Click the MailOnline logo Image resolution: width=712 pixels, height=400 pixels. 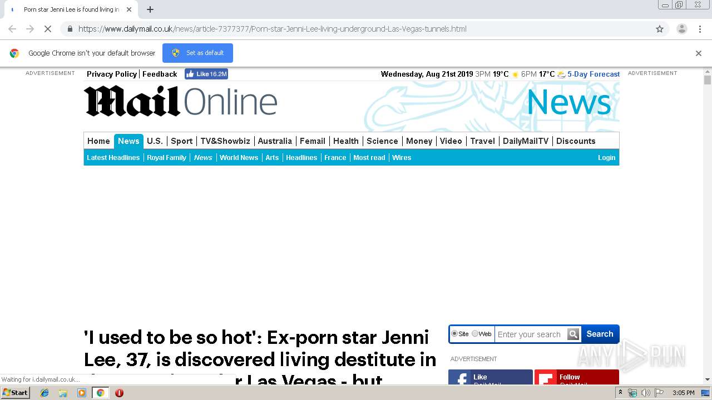[181, 101]
